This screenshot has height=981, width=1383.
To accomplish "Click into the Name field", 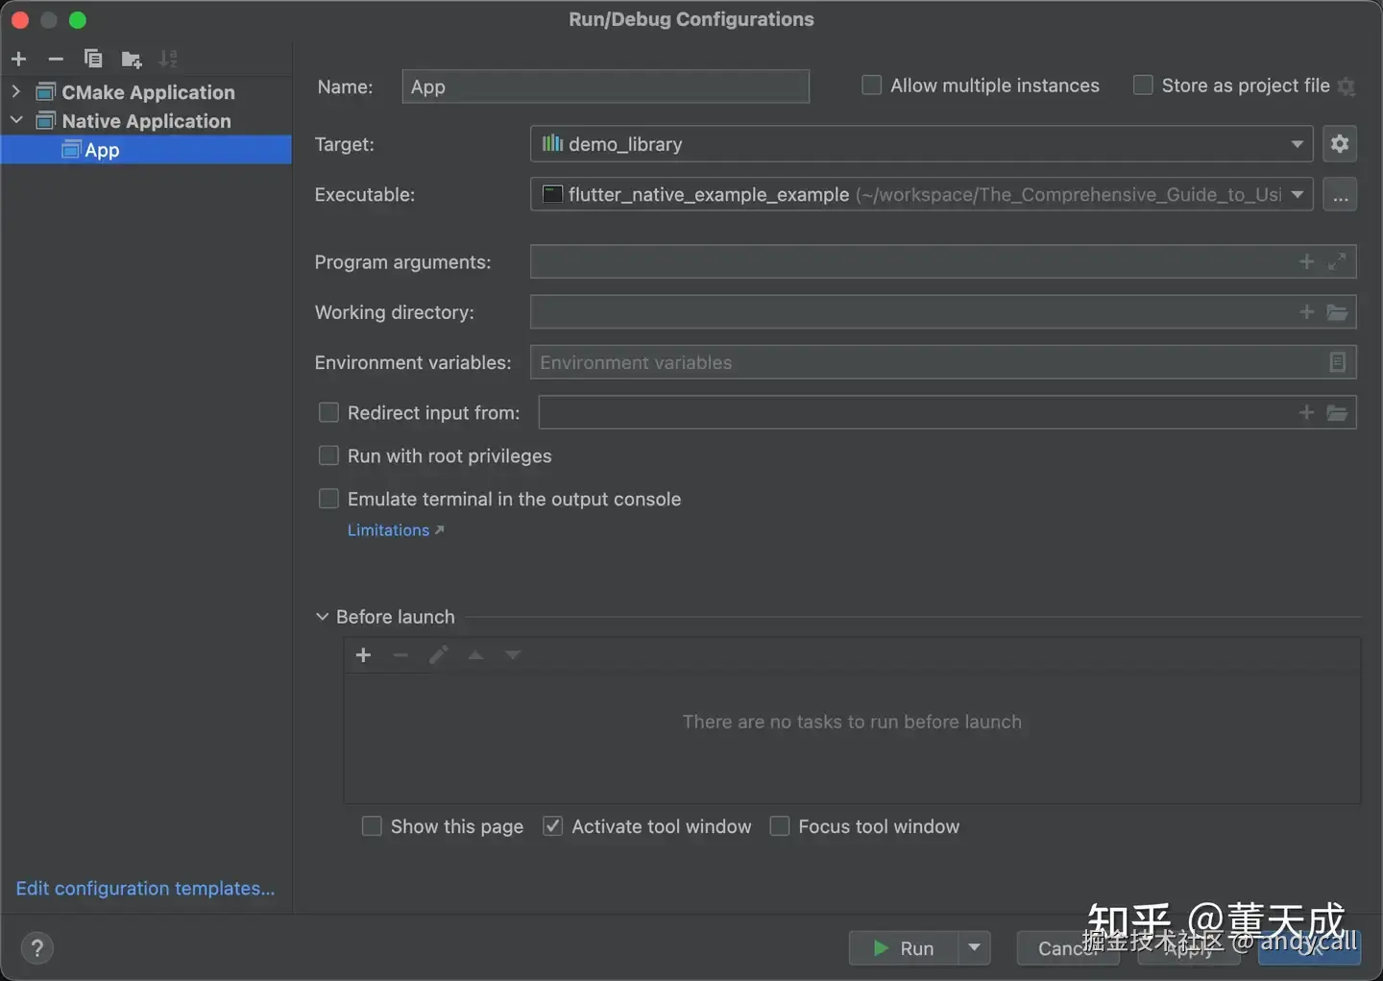I will 605,86.
